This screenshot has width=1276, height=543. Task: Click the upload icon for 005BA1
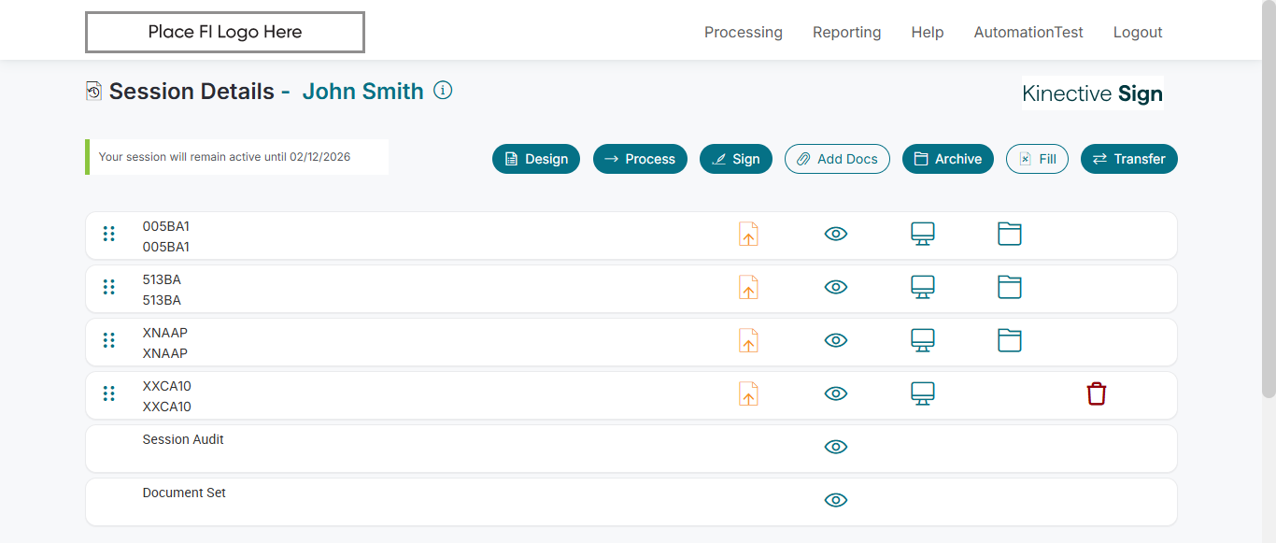coord(748,234)
